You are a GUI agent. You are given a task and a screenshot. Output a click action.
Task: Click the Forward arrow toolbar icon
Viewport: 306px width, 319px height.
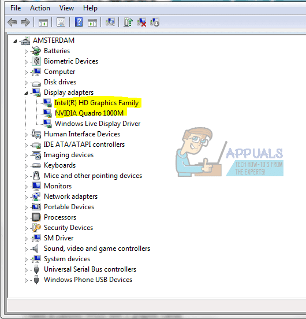(25, 22)
